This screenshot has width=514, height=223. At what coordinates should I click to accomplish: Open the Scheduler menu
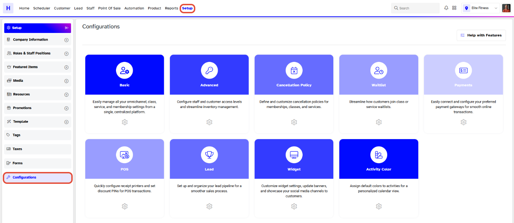(x=42, y=8)
